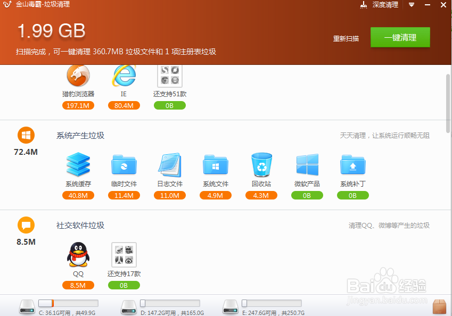Open the 深度清理 deep clean option
The image size is (452, 316).
(x=385, y=5)
